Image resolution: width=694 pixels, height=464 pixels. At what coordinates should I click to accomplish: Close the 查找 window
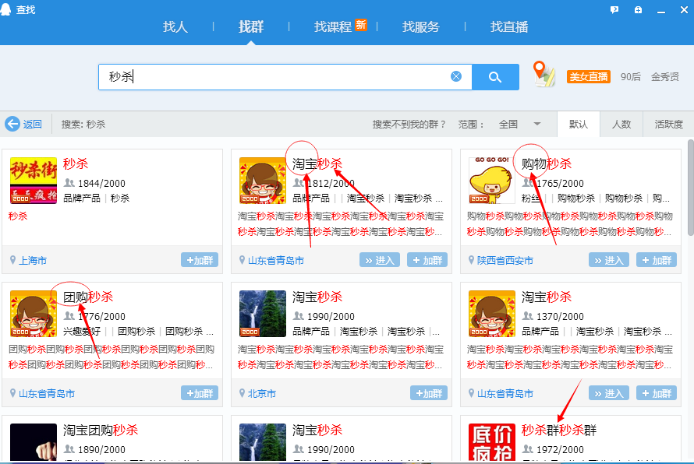click(685, 9)
